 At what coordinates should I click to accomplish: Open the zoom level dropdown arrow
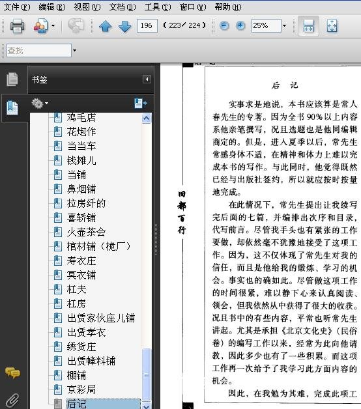(285, 25)
